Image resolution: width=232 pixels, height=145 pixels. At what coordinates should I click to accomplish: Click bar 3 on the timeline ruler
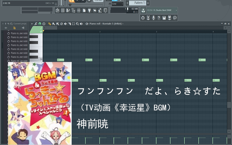156,32
